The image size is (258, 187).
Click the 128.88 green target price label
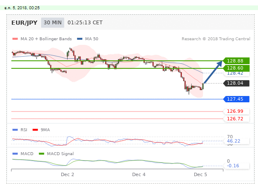[x=235, y=61]
